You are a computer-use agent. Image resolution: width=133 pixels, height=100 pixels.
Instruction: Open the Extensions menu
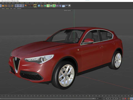click(50, 3)
